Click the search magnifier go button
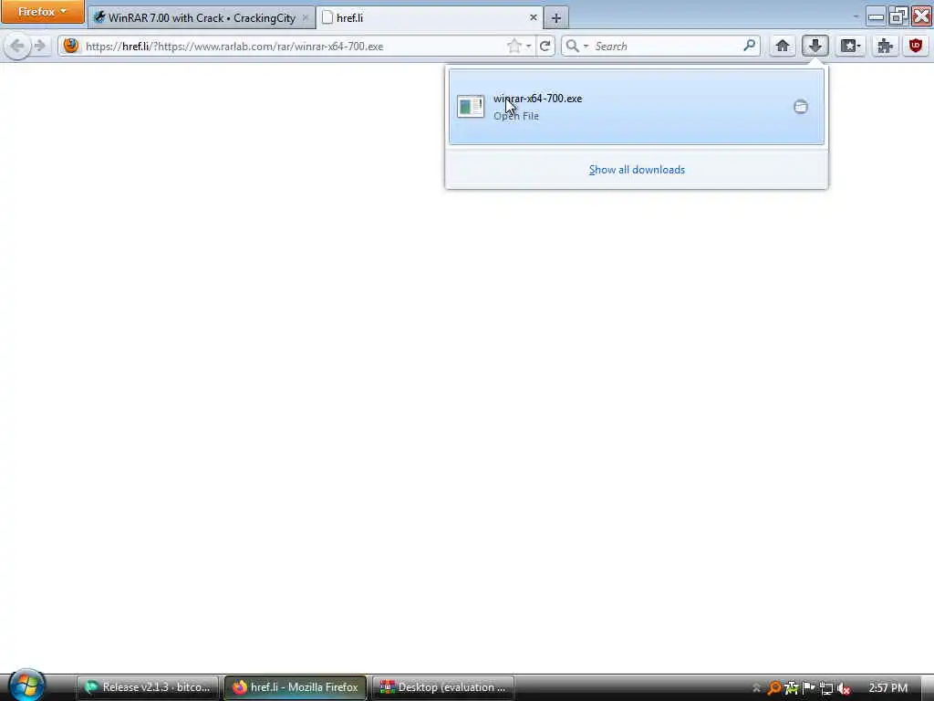 coord(750,46)
